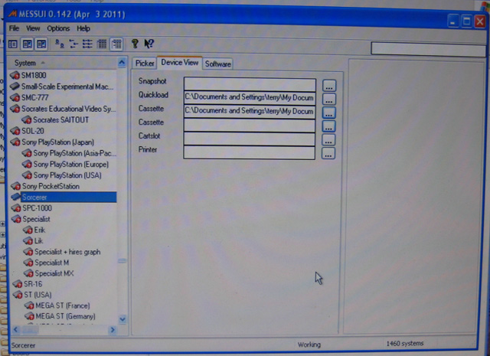
Task: Toggle the screenshot pane toolbar icon
Action: 28,44
